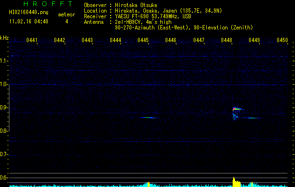Click the meteor count value 4
This screenshot has width=295, height=187.
click(x=67, y=22)
